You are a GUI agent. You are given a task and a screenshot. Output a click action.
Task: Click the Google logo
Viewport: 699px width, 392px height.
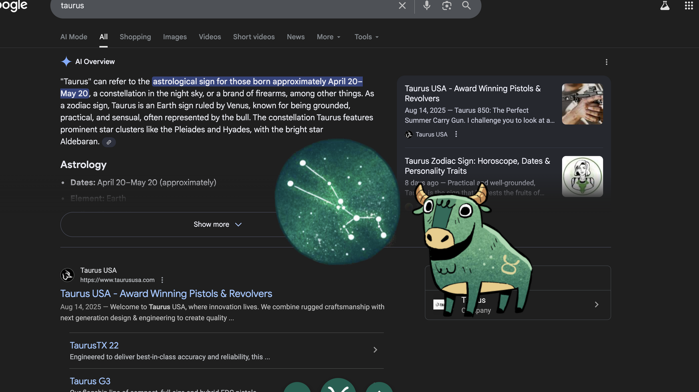13,5
